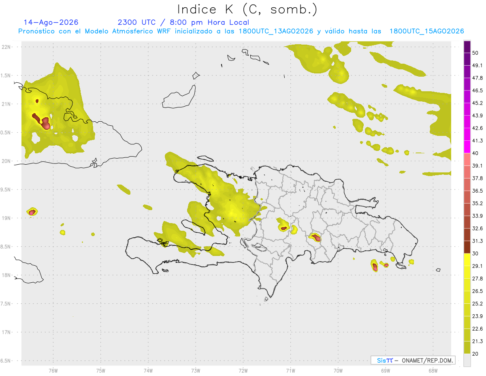Click the colorbar value 32.6
Viewport: 486px width, 376px height.
[x=477, y=228]
